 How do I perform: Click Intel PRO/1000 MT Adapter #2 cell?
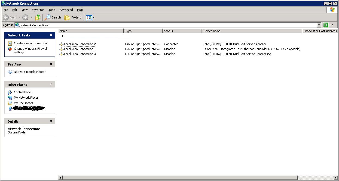(x=237, y=54)
